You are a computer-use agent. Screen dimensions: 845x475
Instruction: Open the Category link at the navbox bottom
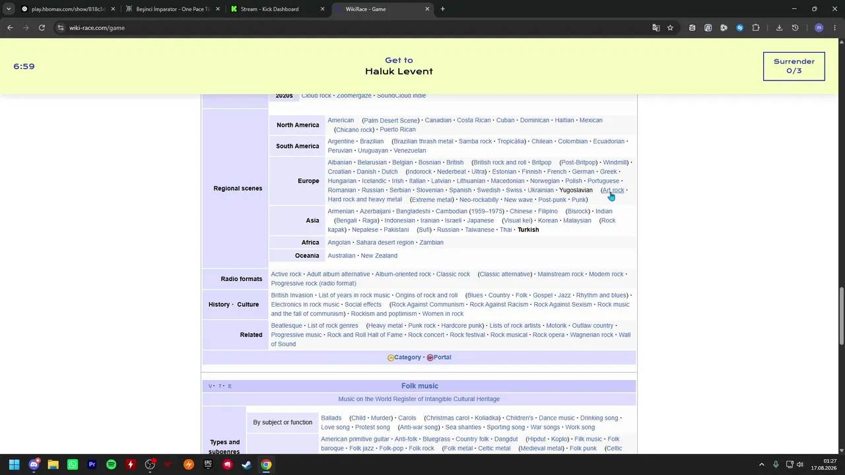click(x=407, y=357)
